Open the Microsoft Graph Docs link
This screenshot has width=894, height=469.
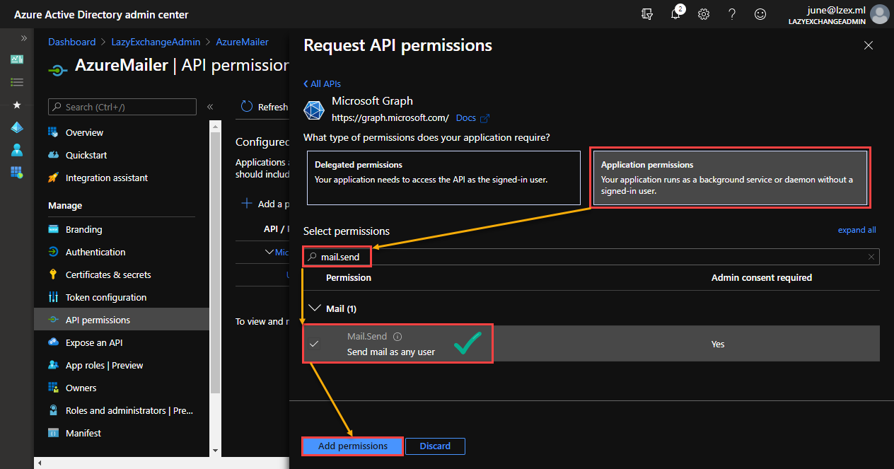472,118
